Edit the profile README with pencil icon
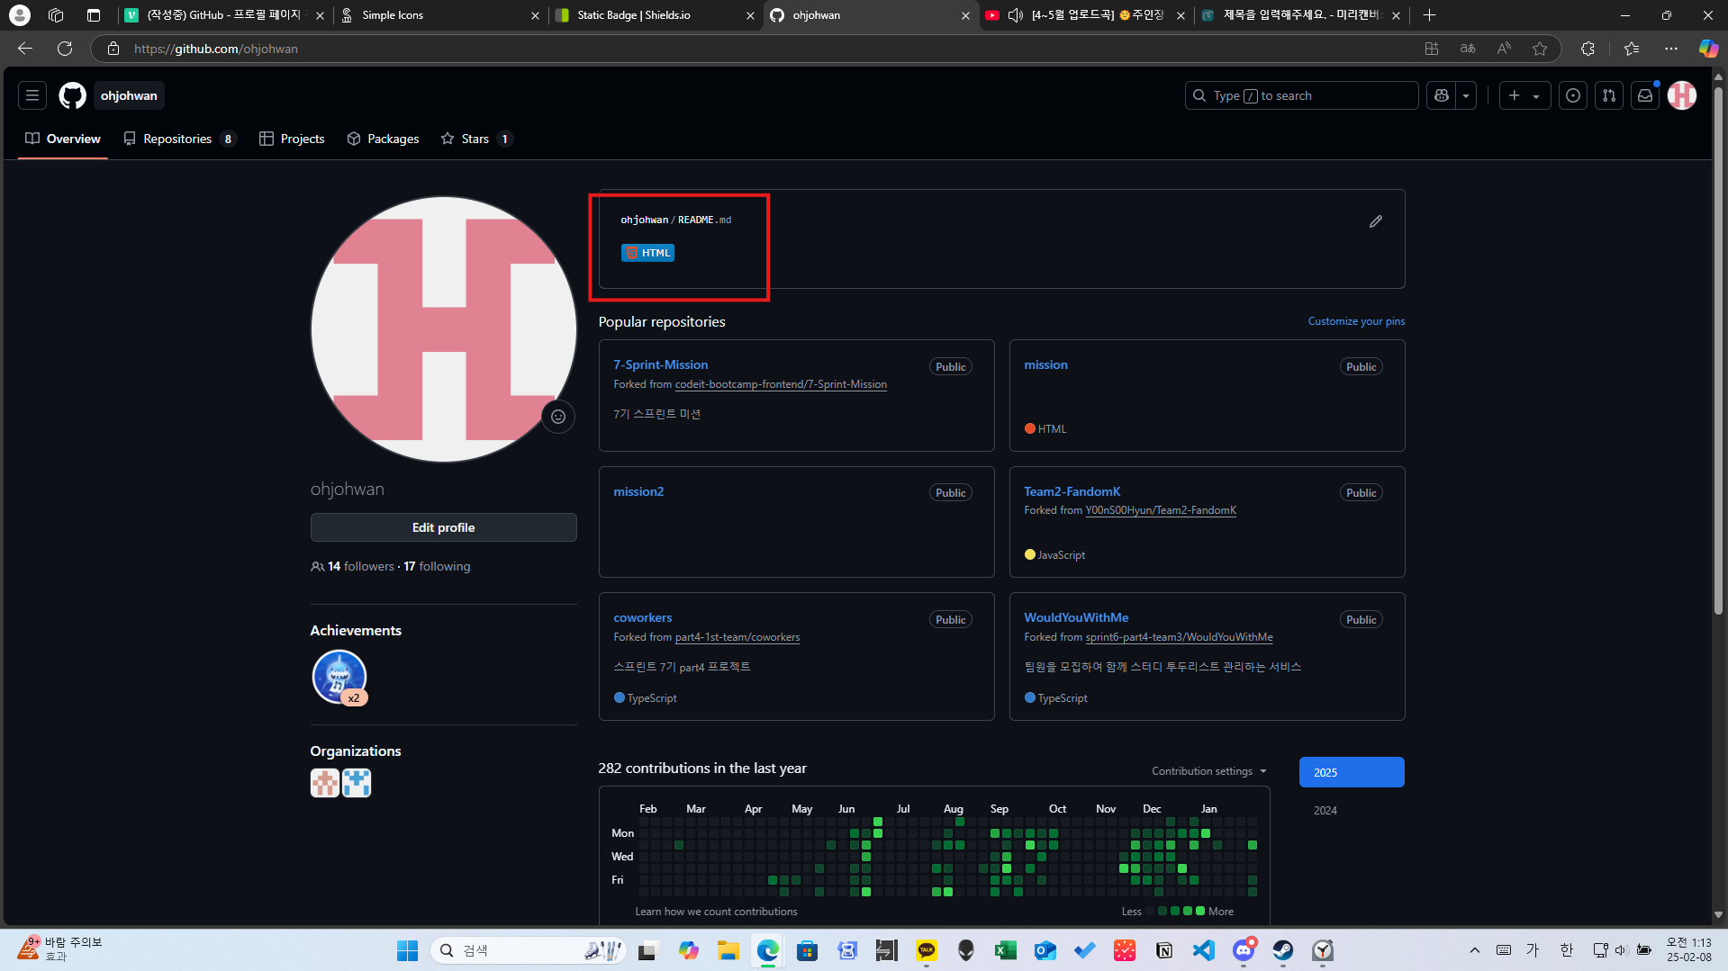Image resolution: width=1728 pixels, height=971 pixels. (1376, 221)
